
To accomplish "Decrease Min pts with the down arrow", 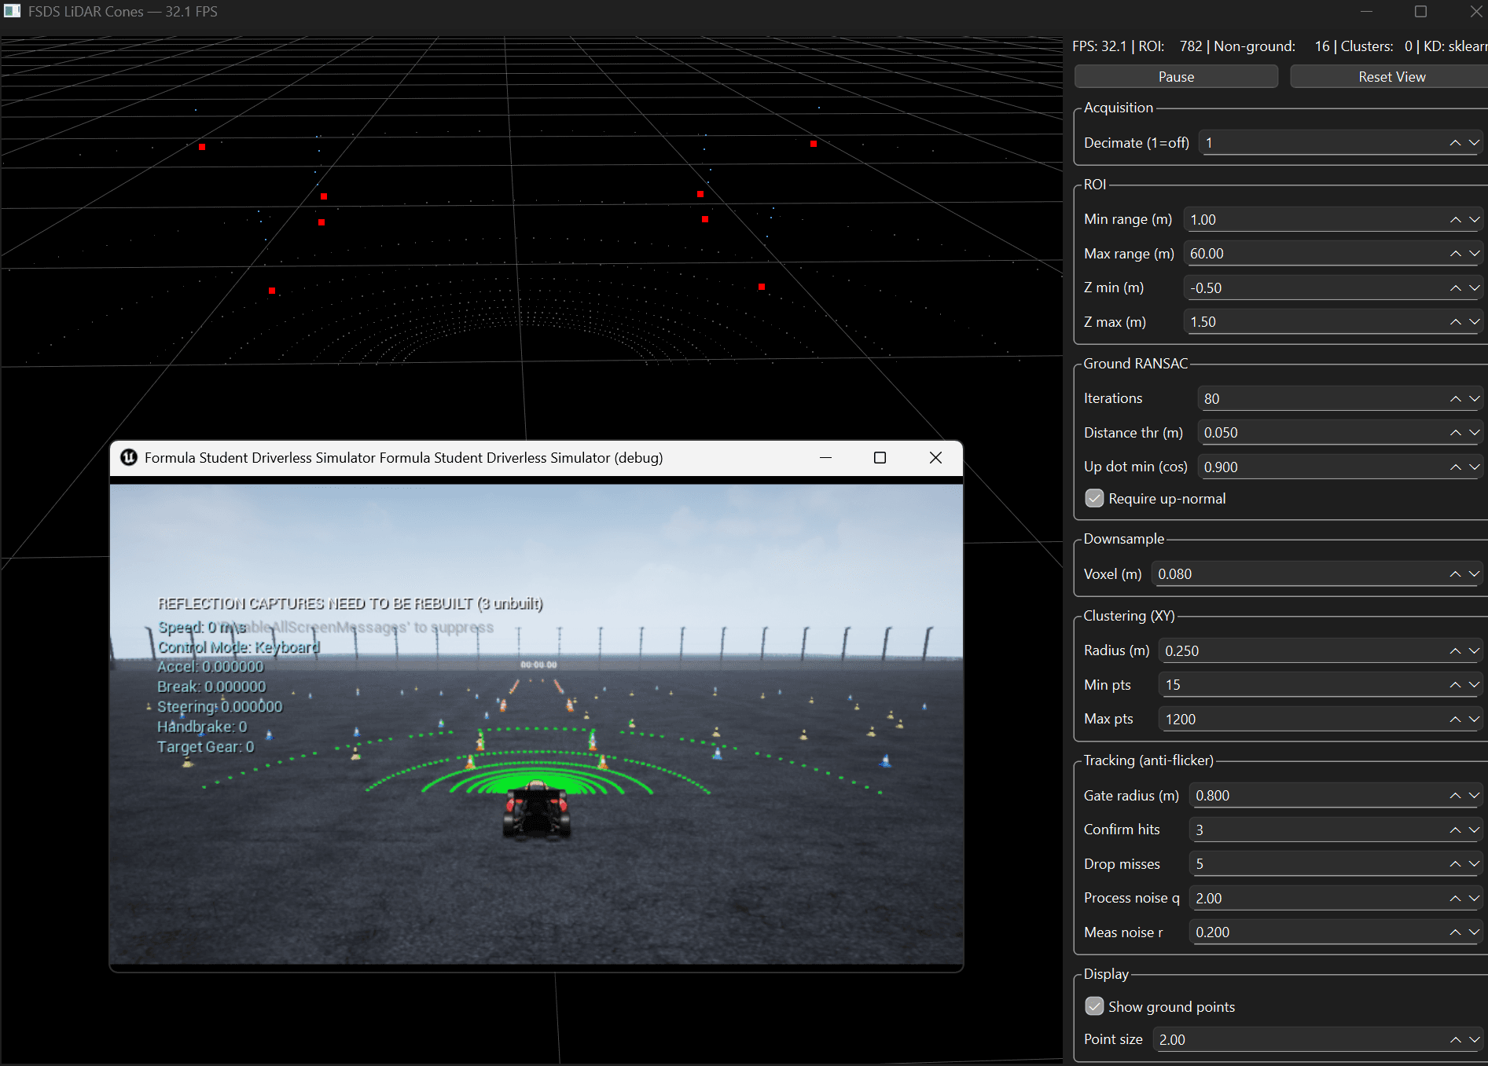I will coord(1474,685).
